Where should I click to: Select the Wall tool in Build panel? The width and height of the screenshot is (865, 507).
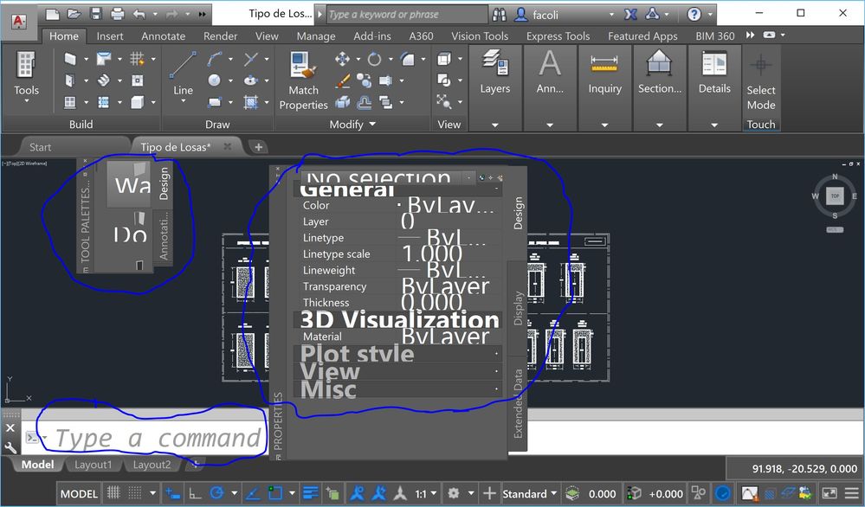coord(70,59)
